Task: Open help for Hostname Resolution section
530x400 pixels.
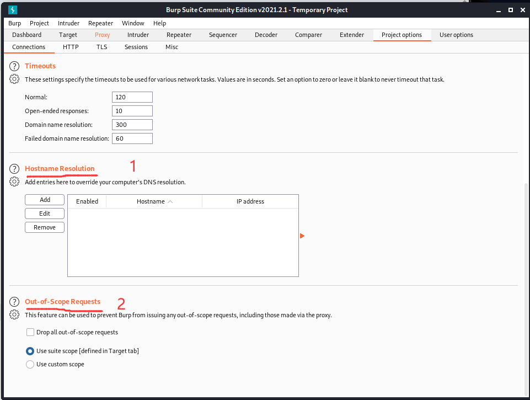Action: tap(14, 168)
